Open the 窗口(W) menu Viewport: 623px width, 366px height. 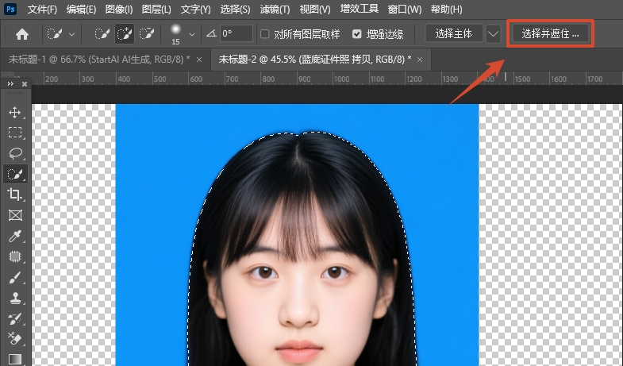(405, 10)
